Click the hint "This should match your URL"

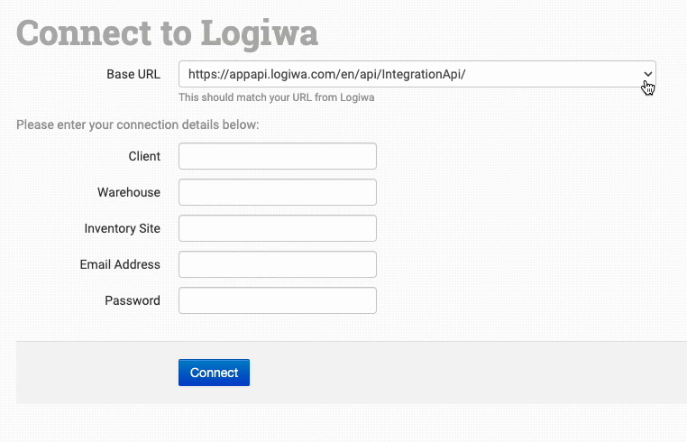(x=276, y=97)
